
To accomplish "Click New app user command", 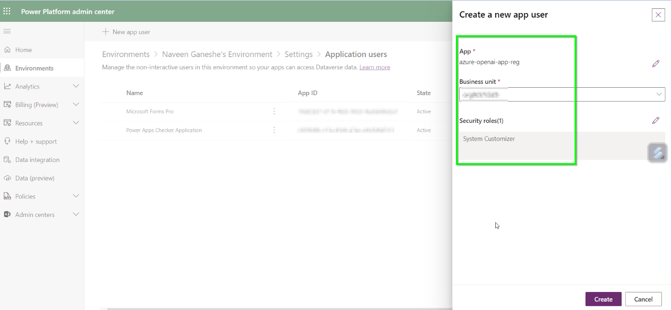I will [x=126, y=32].
